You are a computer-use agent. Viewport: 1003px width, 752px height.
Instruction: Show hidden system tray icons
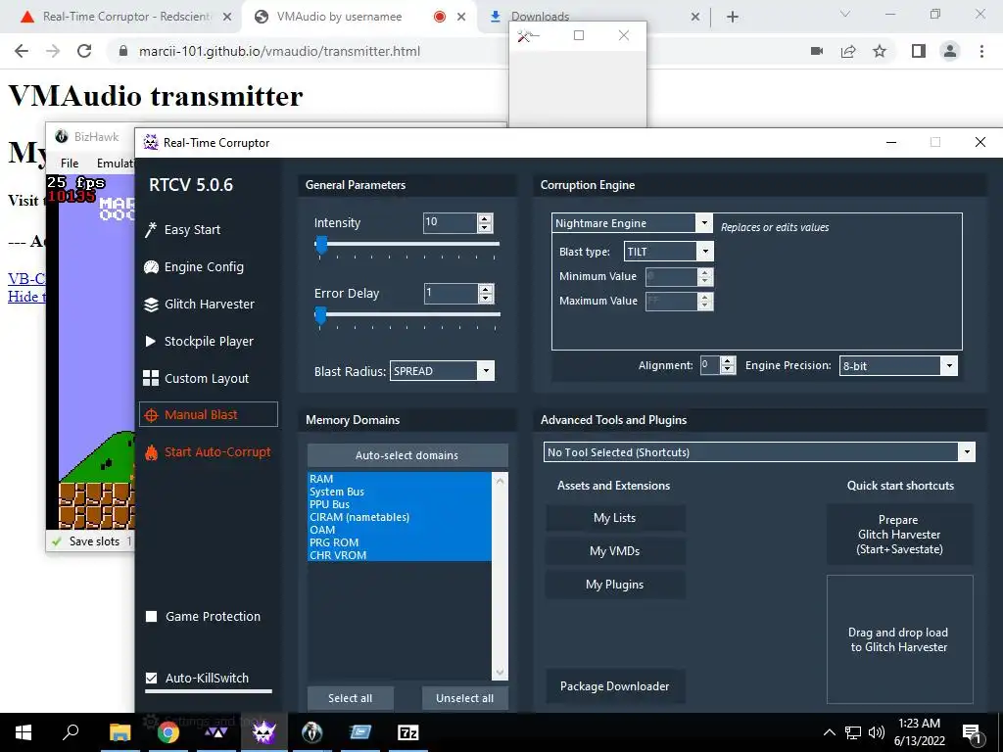[x=829, y=732]
